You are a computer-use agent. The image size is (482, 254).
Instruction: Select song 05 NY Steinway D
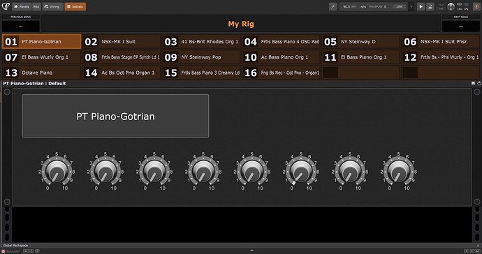pyautogui.click(x=360, y=41)
